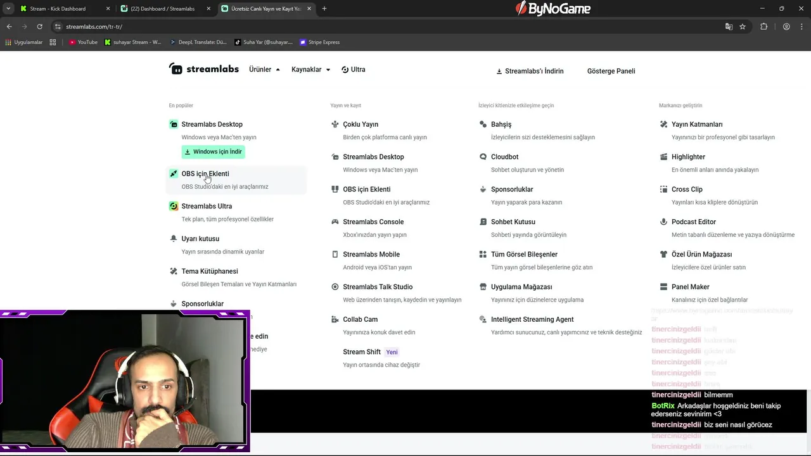
Task: Open the Ultra menu item
Action: coord(353,70)
